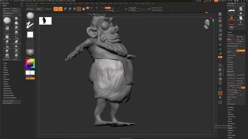Viewport: 248px width, 139px height.
Task: Select the red tool icon in Tool palette
Action: tap(231, 23)
